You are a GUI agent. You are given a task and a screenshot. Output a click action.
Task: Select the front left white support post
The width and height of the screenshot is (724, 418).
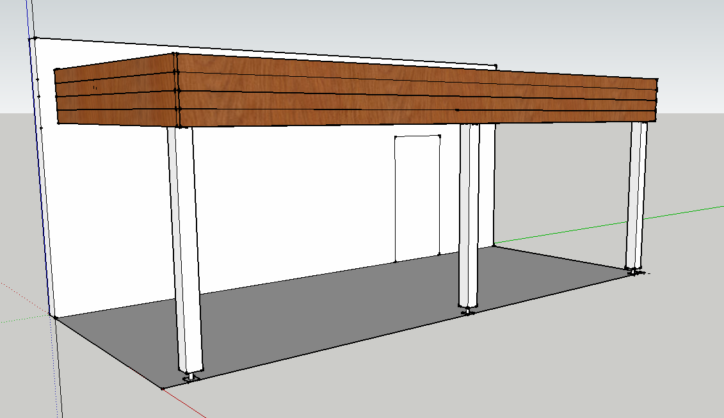185,250
